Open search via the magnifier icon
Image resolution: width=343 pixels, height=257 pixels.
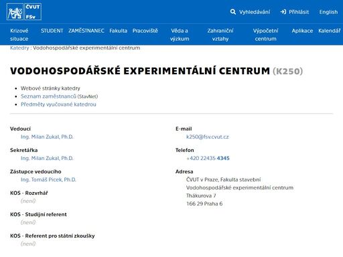[233, 11]
